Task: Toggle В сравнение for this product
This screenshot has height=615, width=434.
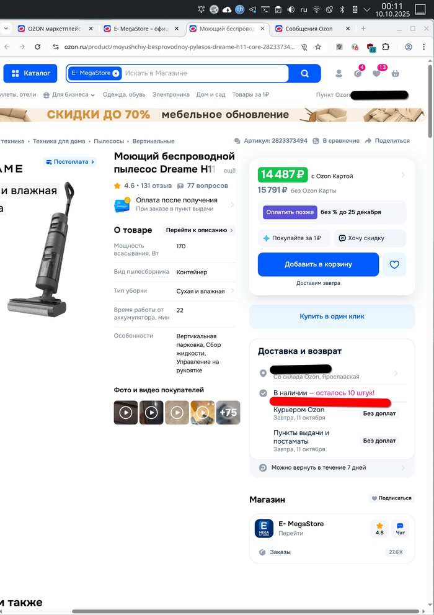Action: 336,141
